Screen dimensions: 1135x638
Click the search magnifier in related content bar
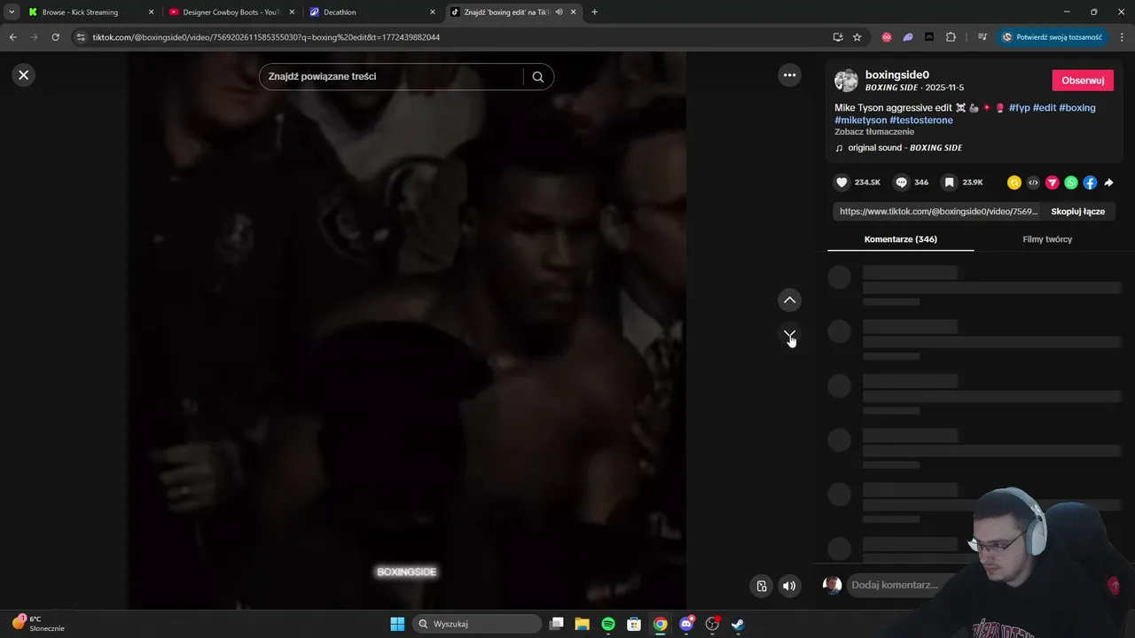point(537,76)
